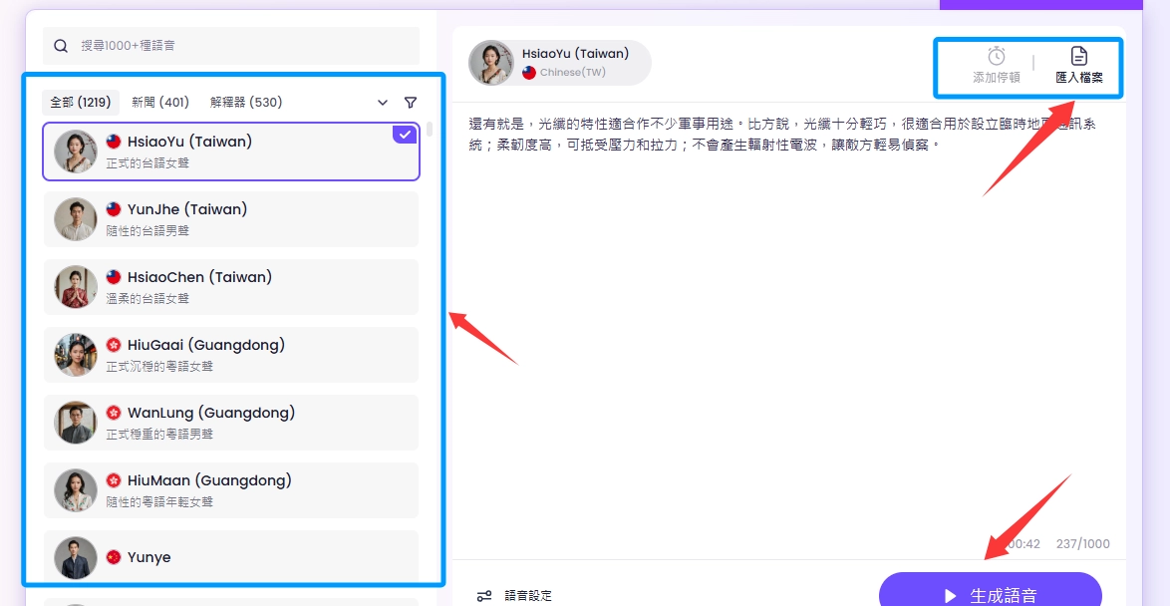The width and height of the screenshot is (1170, 606).
Task: Click the Hong Kong flag beside HiuGaai
Action: [x=114, y=345]
